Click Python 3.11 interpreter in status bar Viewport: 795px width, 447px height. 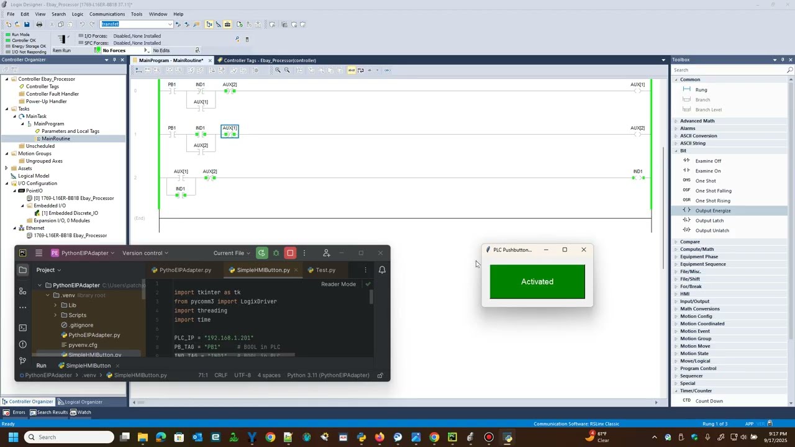(328, 375)
